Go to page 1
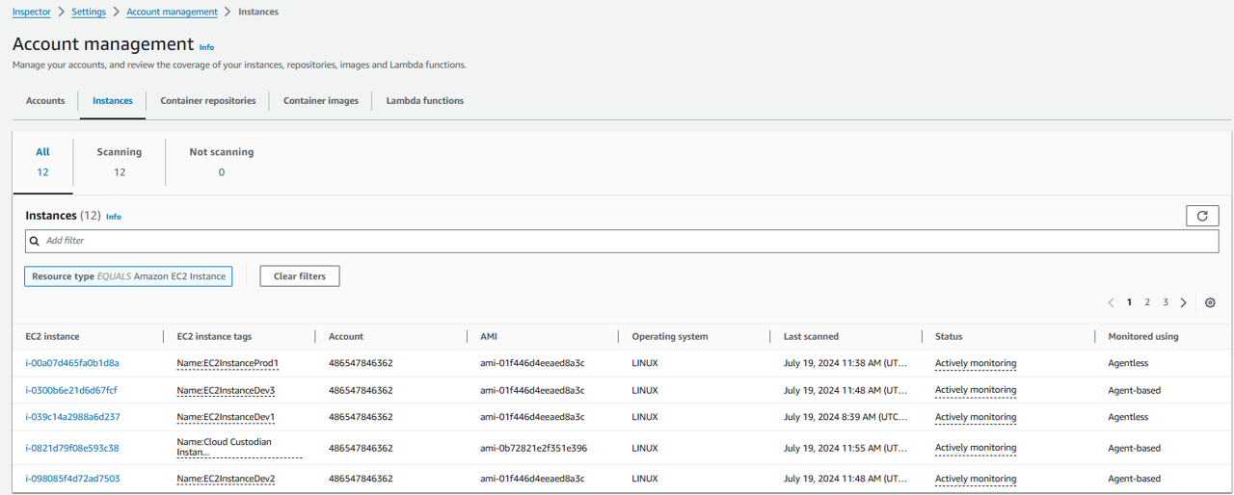Viewport: 1234px width, 495px height. pyautogui.click(x=1130, y=302)
